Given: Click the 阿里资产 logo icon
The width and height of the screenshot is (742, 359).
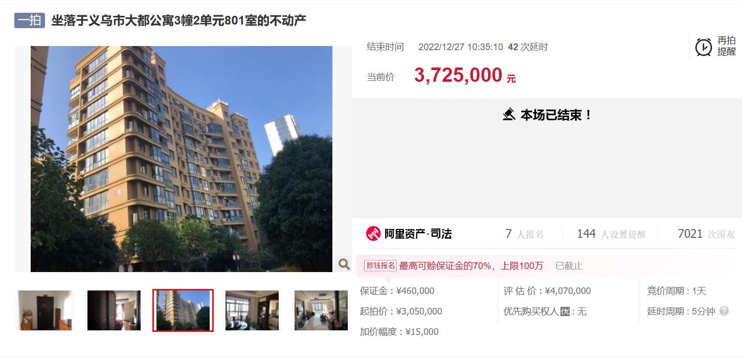Looking at the screenshot, I should click(373, 234).
